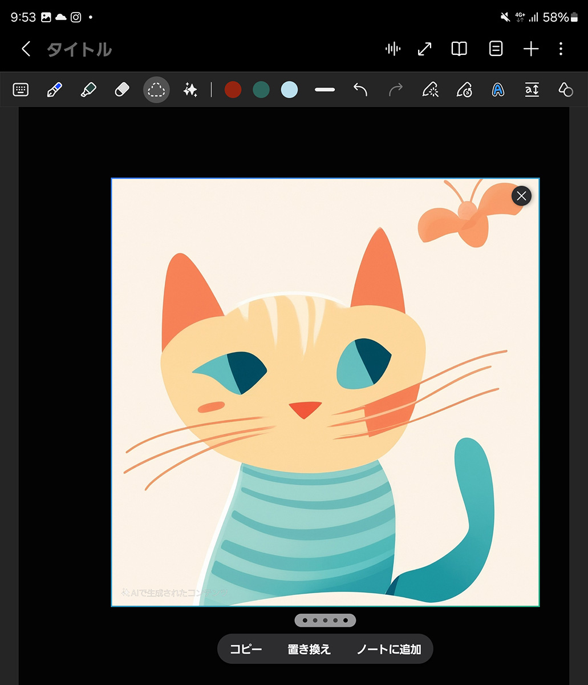Open the AI sparkle assist tool
This screenshot has height=685, width=588.
pyautogui.click(x=190, y=90)
